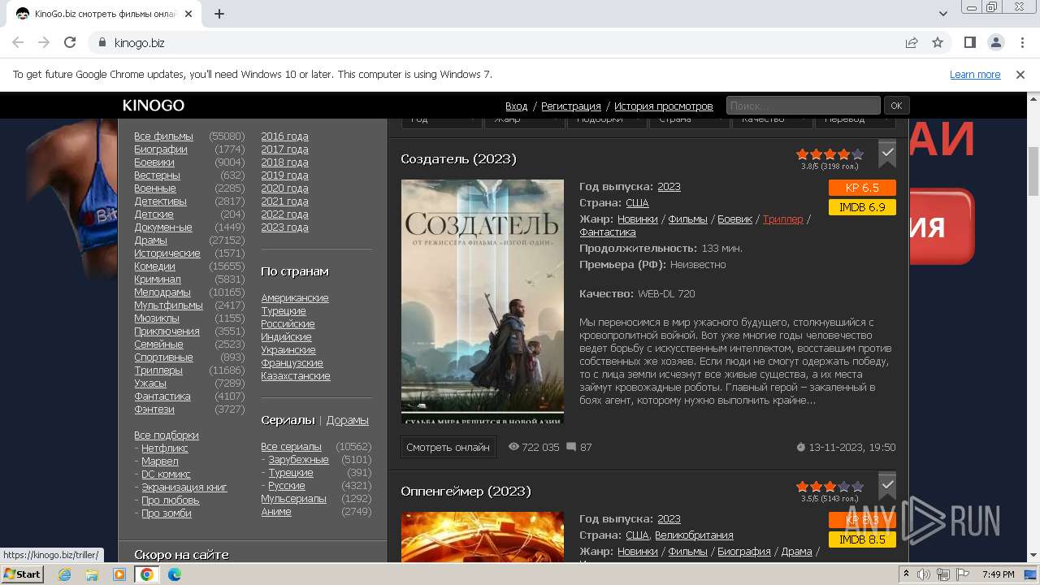This screenshot has width=1040, height=585.
Task: Click the search OK button
Action: click(896, 106)
